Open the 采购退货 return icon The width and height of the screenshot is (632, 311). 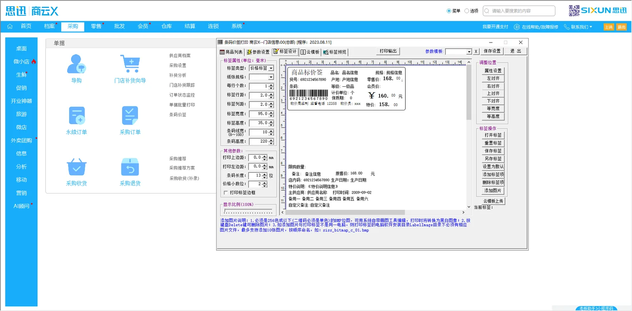click(x=130, y=167)
